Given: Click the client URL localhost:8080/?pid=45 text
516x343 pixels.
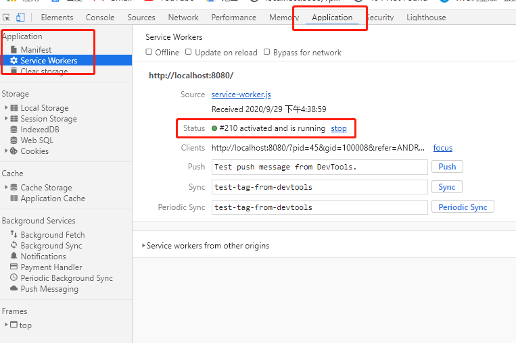Looking at the screenshot, I should 318,148.
